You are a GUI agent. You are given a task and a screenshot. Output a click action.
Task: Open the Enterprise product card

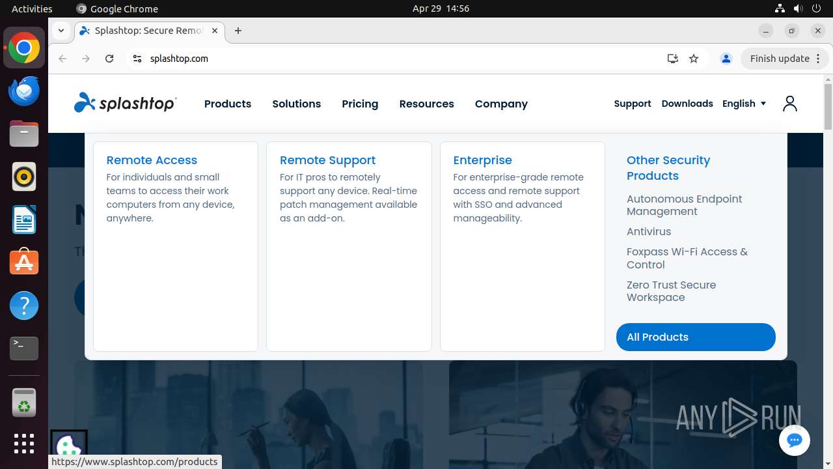pos(523,246)
